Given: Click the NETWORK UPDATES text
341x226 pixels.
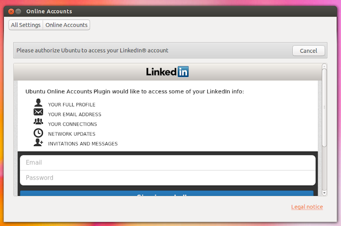Looking at the screenshot, I should pyautogui.click(x=72, y=134).
